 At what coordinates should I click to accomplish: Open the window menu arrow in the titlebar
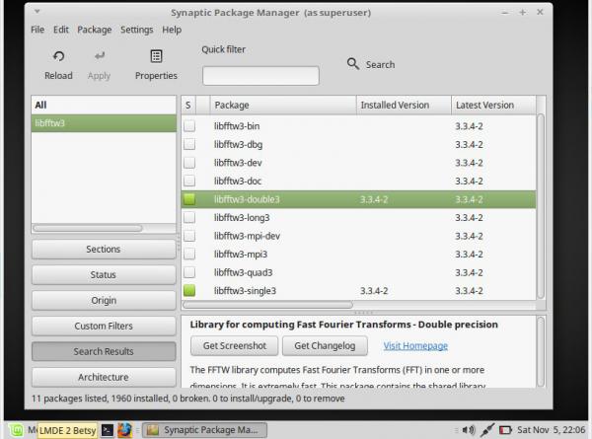click(37, 12)
